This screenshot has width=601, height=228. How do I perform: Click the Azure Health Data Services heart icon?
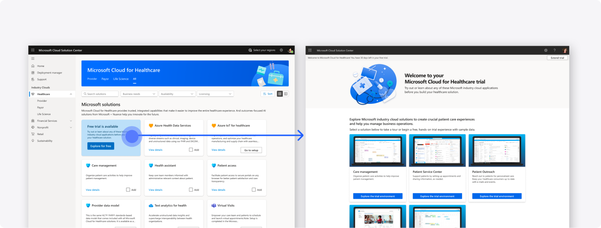tap(151, 125)
